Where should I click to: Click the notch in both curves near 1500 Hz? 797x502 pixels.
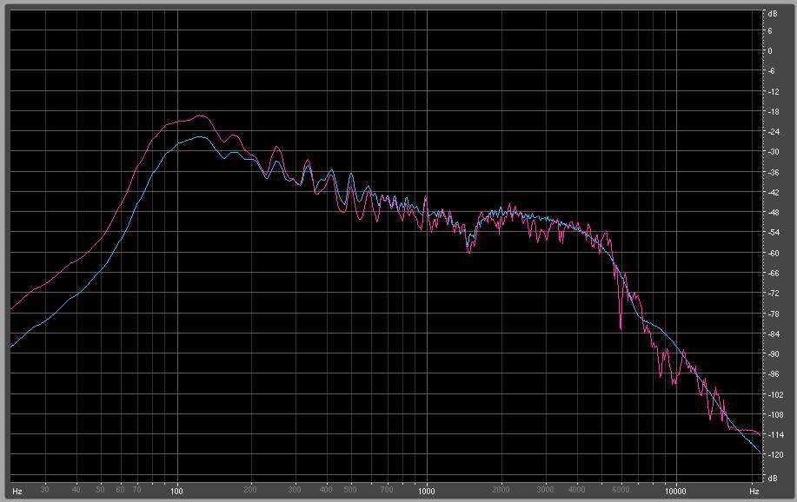click(468, 249)
